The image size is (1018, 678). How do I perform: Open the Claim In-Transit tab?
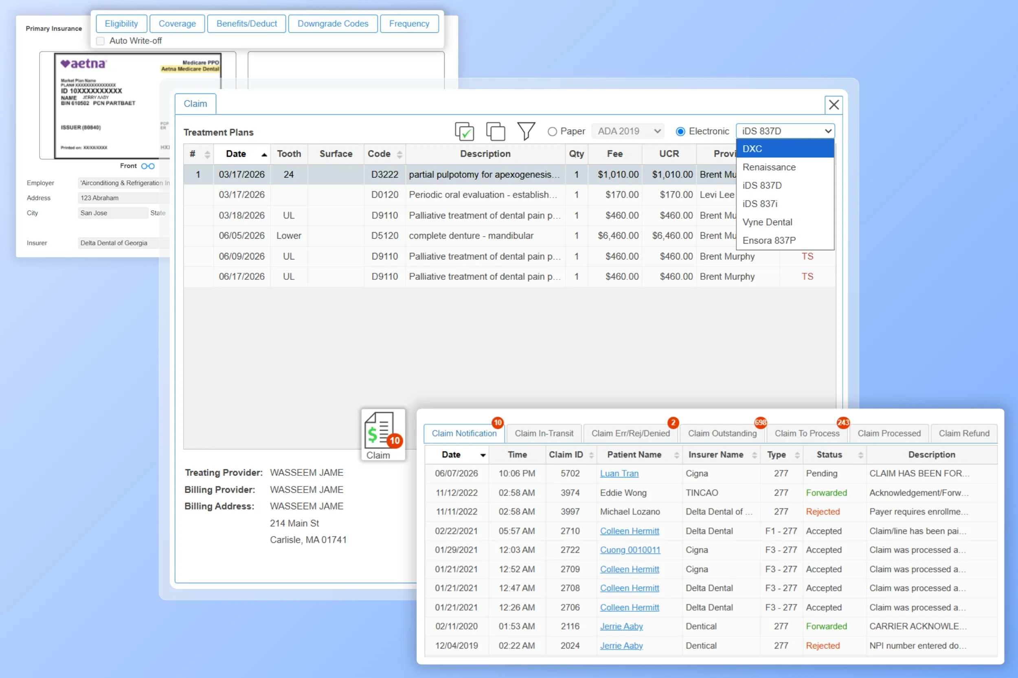click(x=544, y=433)
